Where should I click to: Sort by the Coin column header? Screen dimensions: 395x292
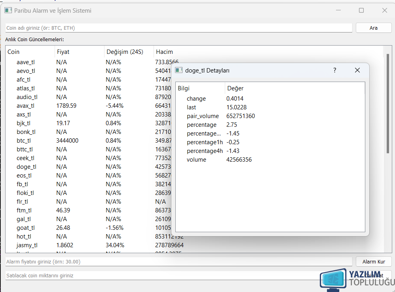[x=30, y=52]
